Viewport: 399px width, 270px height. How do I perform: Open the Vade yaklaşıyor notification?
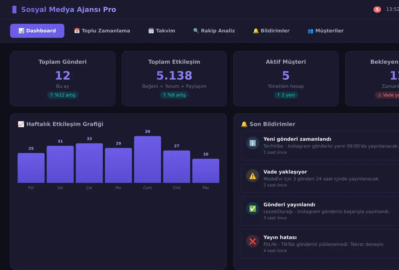320,178
